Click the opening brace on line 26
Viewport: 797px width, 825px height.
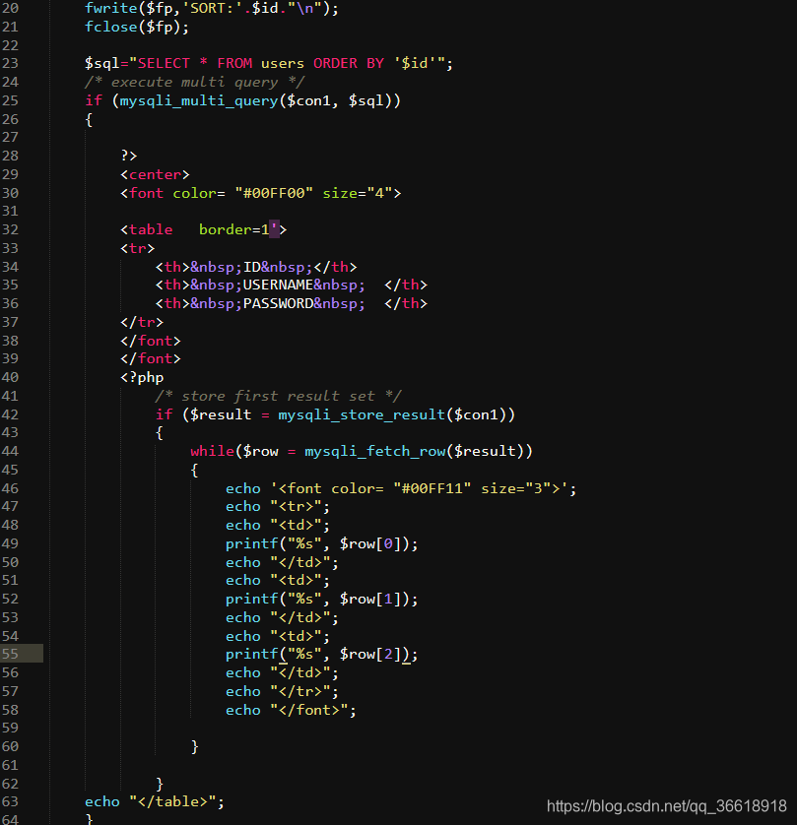(x=89, y=120)
